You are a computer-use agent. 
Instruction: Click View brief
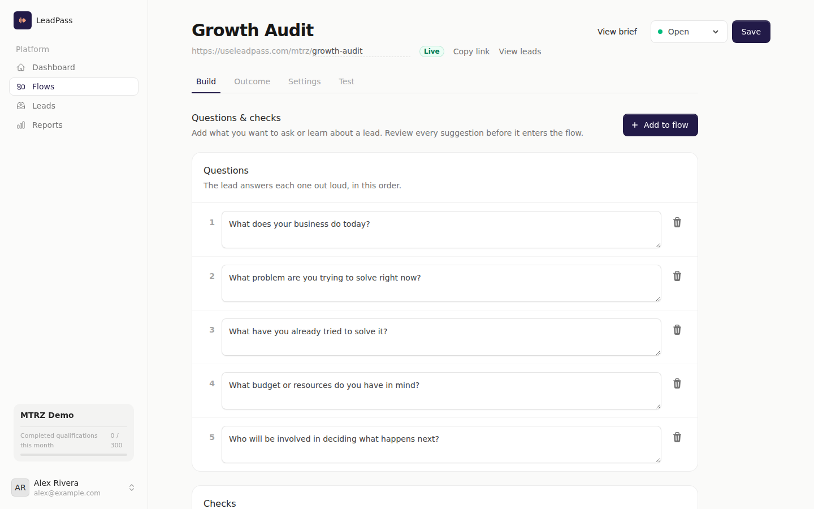coord(617,32)
